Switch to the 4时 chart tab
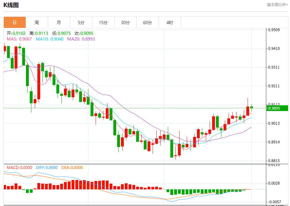Screen dimensions: 290x206 coord(170,23)
